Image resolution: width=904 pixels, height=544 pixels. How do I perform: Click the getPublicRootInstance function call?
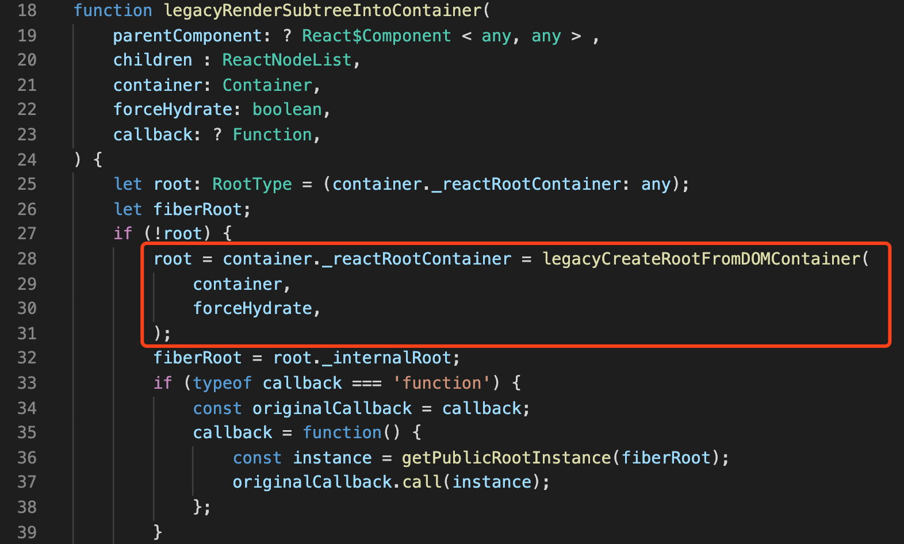[x=506, y=458]
